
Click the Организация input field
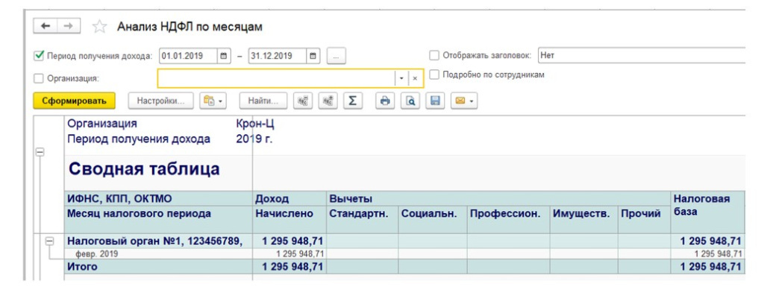(276, 78)
